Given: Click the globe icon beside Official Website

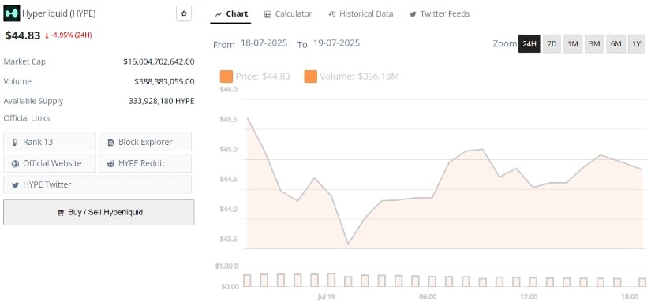Looking at the screenshot, I should 15,164.
